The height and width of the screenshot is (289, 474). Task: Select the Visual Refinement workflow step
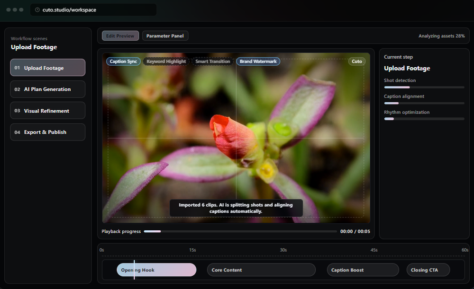(x=47, y=110)
